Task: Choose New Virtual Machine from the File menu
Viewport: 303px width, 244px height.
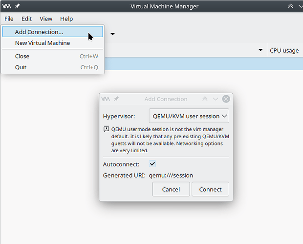Action: tap(53, 43)
